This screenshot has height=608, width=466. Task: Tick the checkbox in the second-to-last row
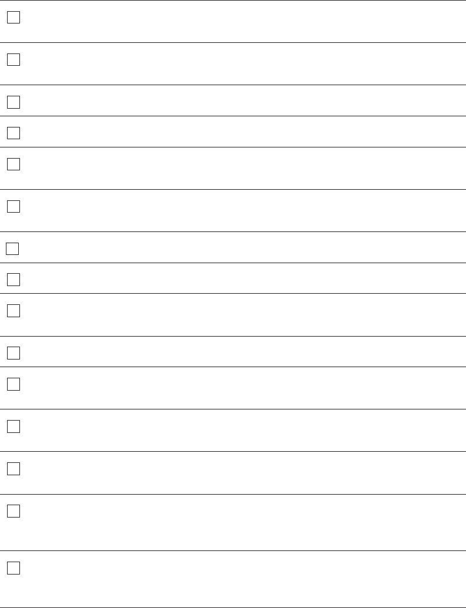click(x=14, y=511)
